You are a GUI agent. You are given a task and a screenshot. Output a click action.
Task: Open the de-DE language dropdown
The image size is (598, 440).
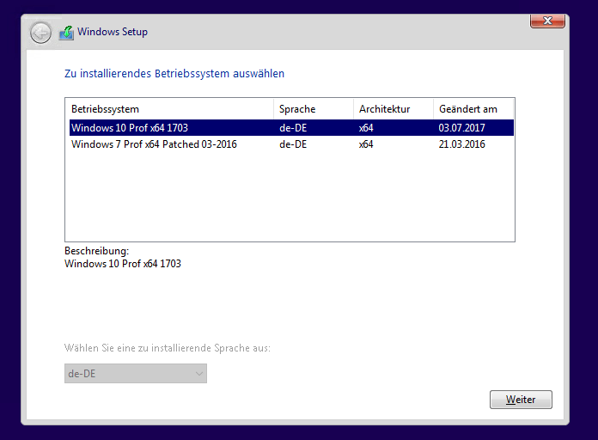click(x=136, y=374)
